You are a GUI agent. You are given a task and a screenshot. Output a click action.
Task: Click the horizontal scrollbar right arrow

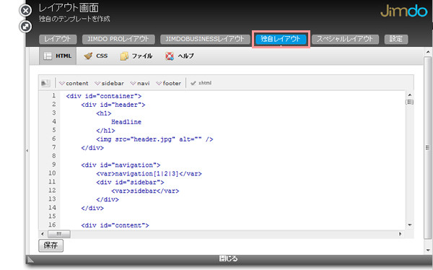[400, 234]
